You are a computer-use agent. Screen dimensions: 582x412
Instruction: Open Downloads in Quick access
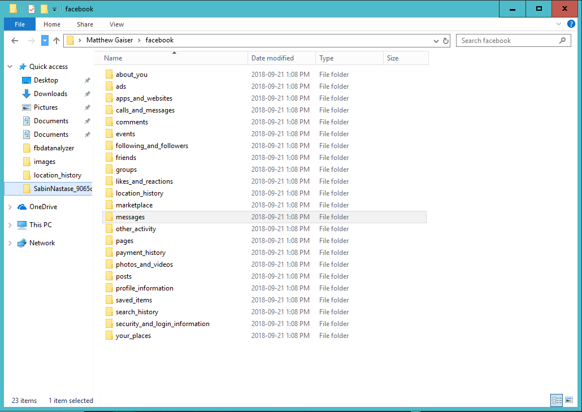(50, 94)
